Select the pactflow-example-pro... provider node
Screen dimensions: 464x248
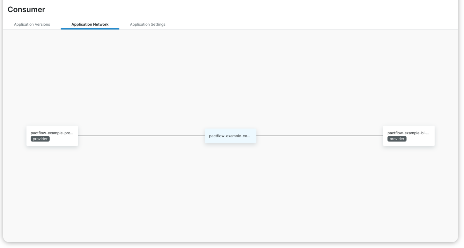tap(52, 136)
